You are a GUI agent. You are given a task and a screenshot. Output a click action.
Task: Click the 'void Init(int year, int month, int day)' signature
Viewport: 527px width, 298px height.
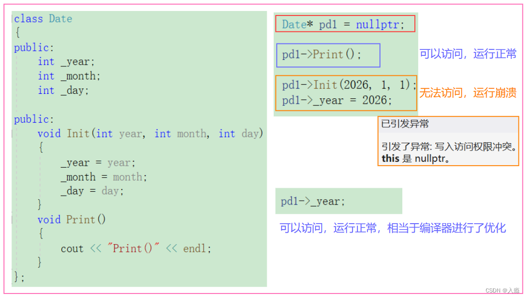(x=150, y=134)
